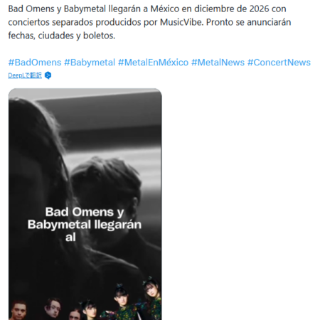Screen dimensions: 320x320
Task: Open the #MetalNews hashtag
Action: (218, 63)
